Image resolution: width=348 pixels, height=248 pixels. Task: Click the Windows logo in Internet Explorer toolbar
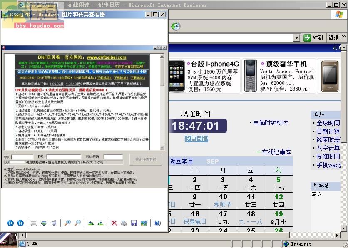pos(339,15)
